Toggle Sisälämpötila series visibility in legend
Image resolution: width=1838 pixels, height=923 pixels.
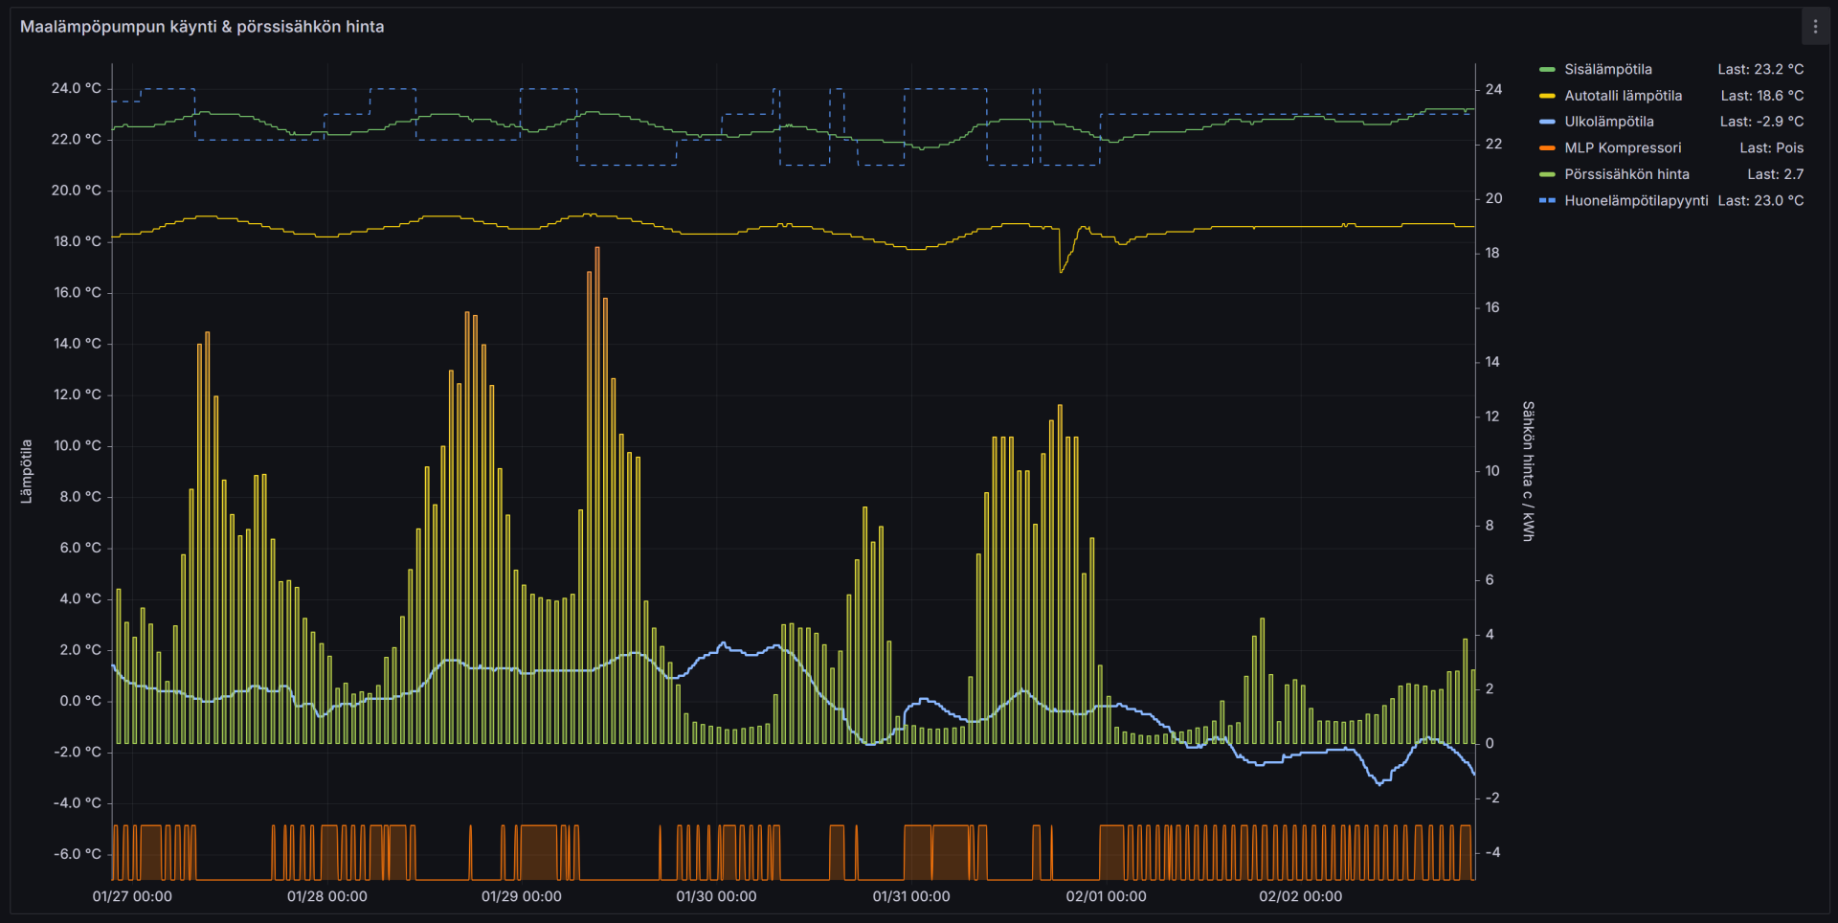click(x=1608, y=70)
